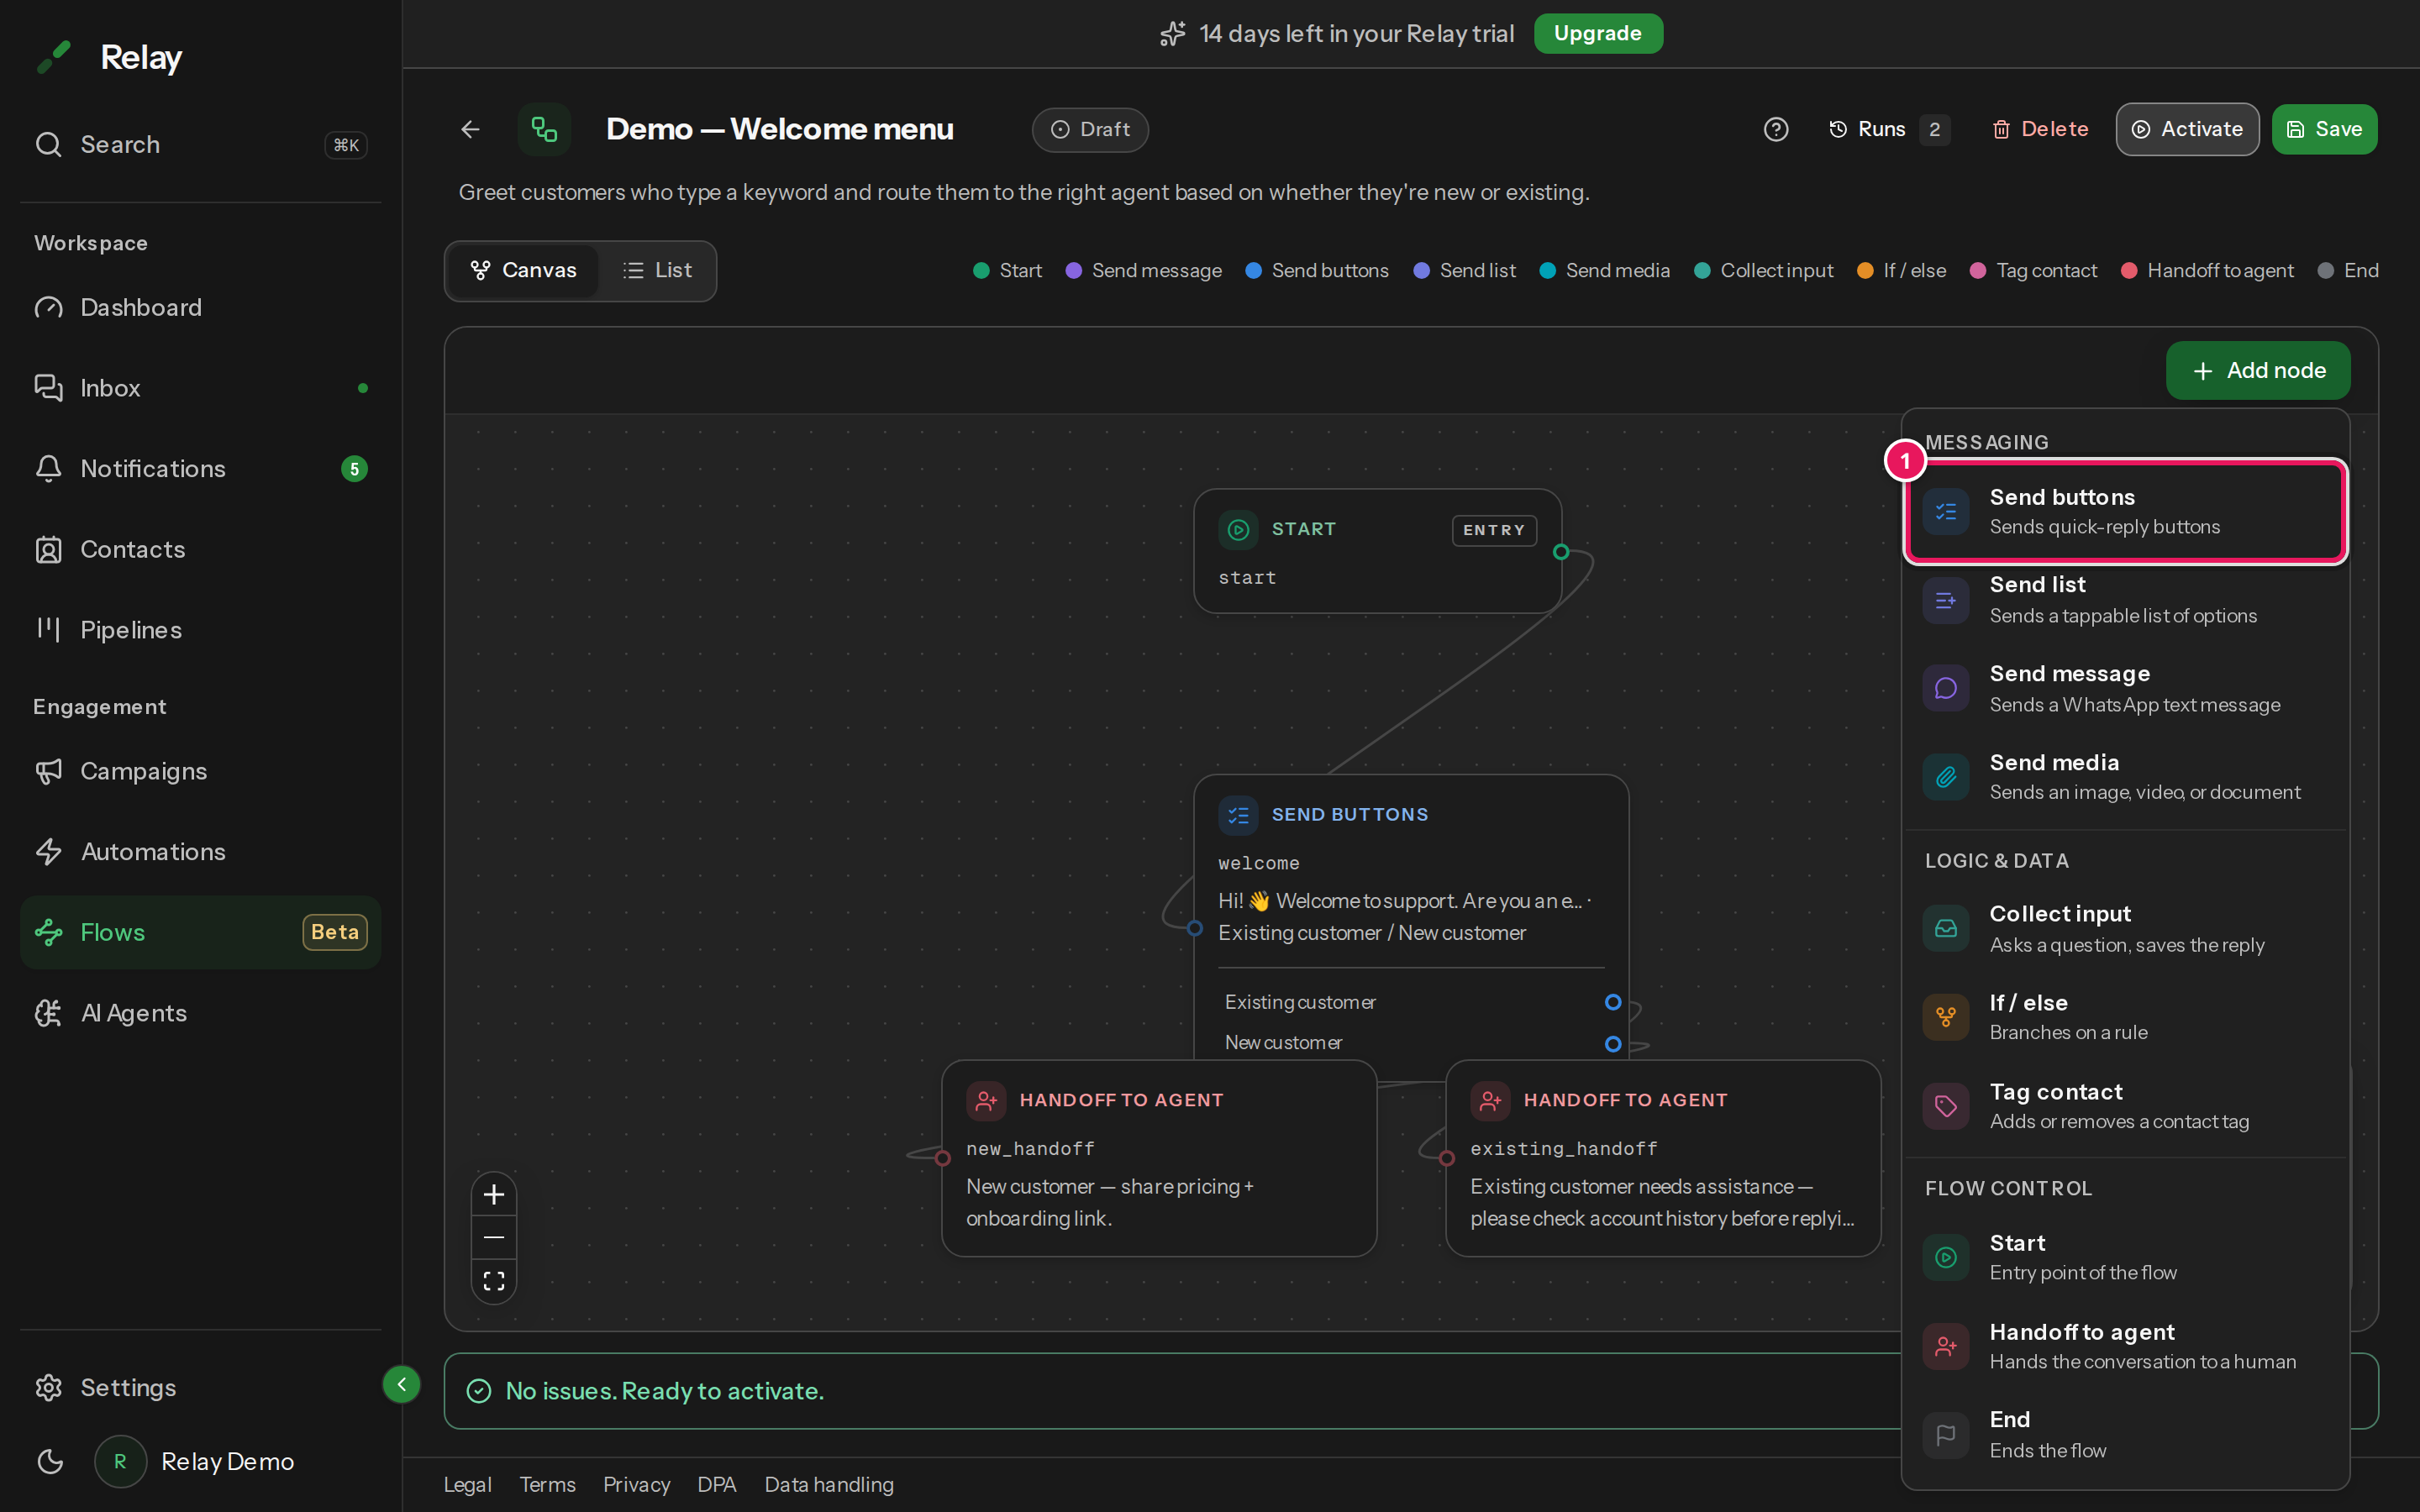View flow Runs history
This screenshot has height=1512, width=2420.
[x=1888, y=129]
